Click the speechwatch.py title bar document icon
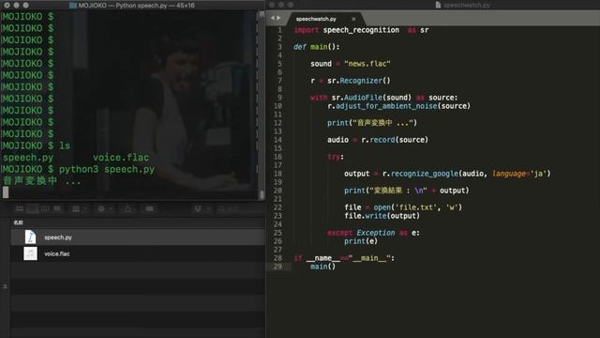 438,5
